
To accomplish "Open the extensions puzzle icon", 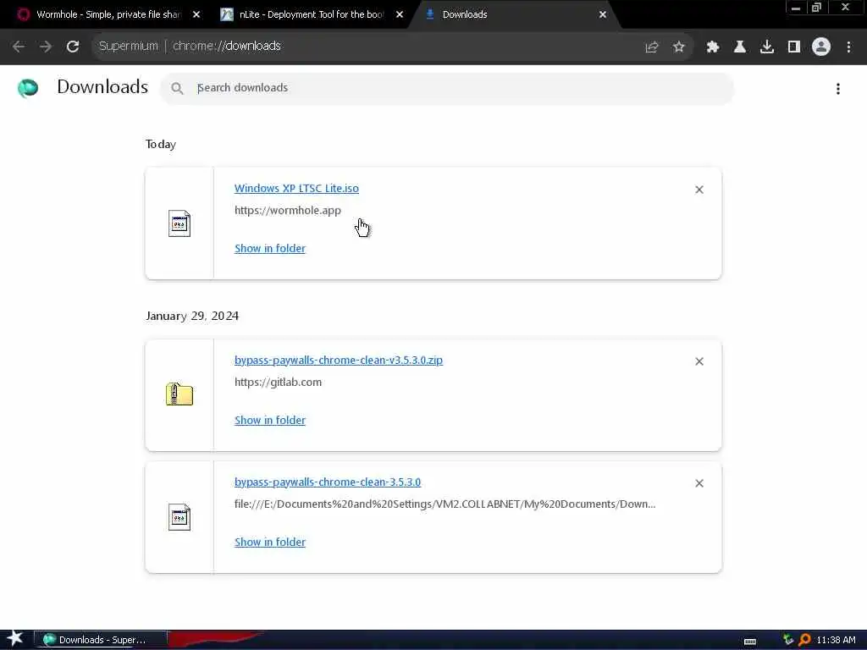I will 713,47.
